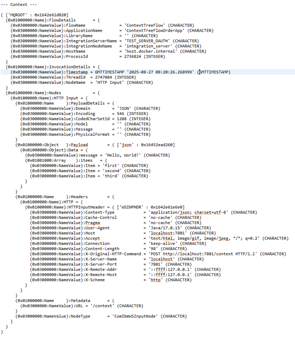Click the Payload object label
Viewport: 295px width, 338px height.
[79, 145]
